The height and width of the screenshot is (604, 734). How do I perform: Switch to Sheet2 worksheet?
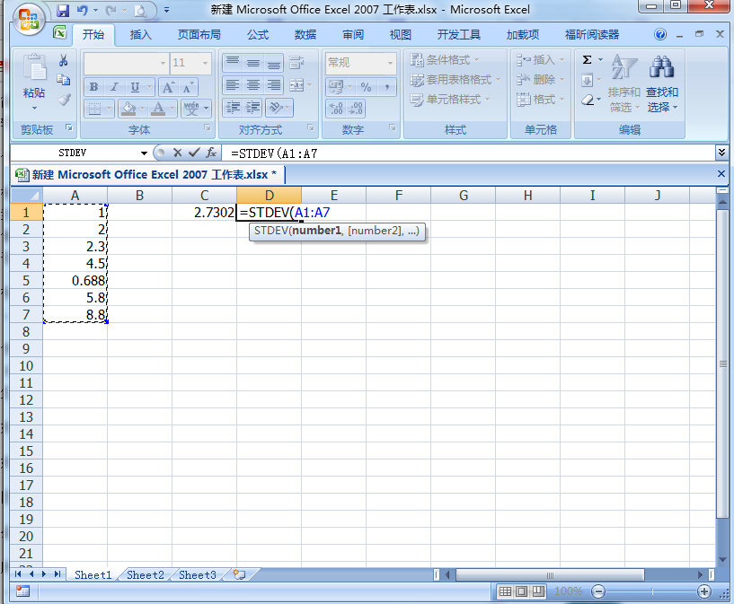pos(146,574)
